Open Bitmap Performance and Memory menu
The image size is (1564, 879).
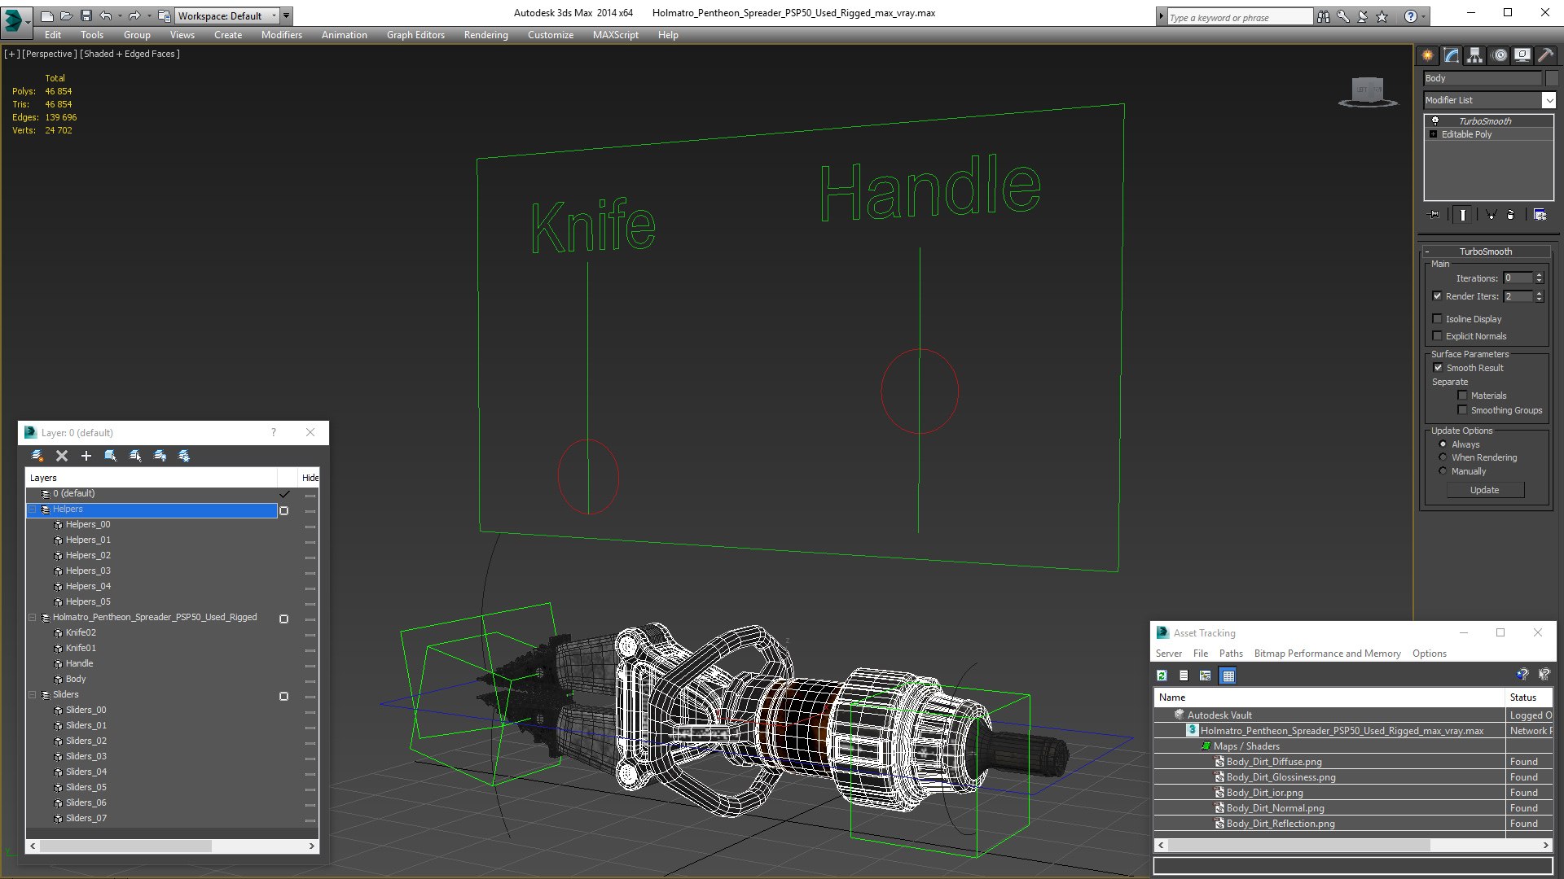coord(1327,654)
